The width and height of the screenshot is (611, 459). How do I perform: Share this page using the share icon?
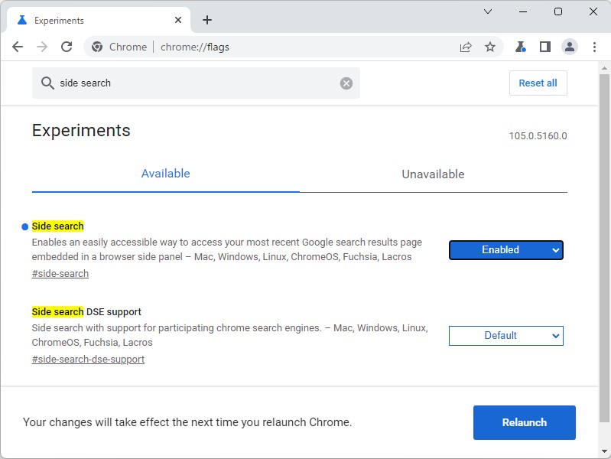coord(466,47)
